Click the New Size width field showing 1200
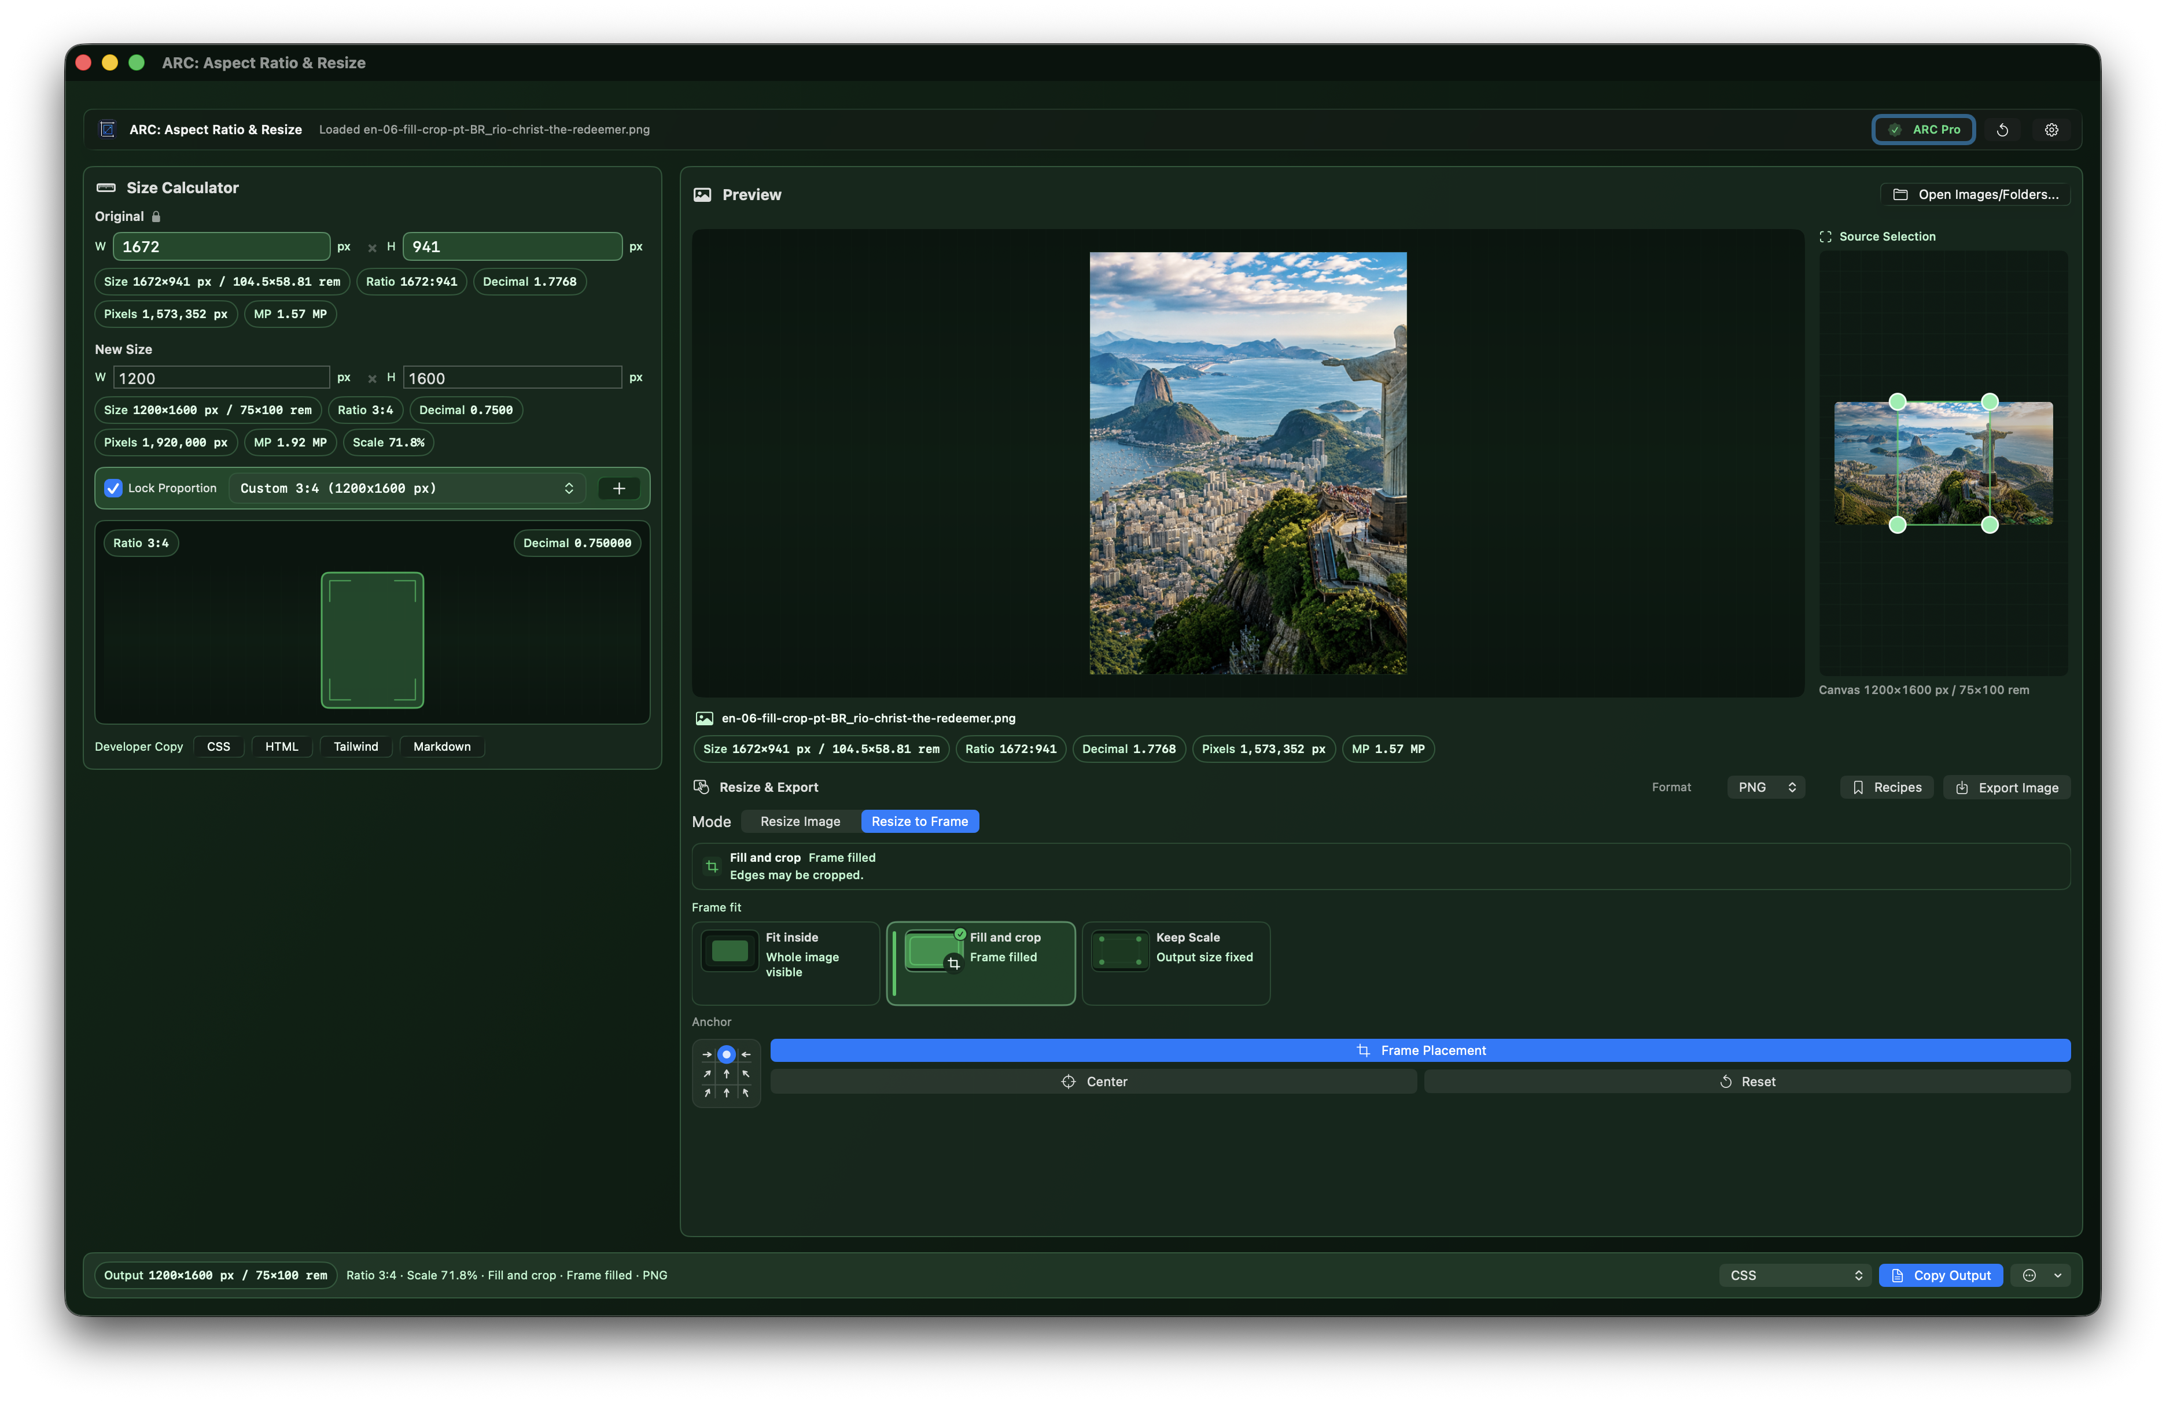Image resolution: width=2166 pixels, height=1402 pixels. click(x=221, y=378)
